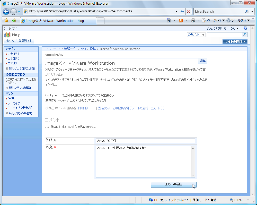
Task: Click the author link 村嶋 修一
Action: (x=84, y=108)
